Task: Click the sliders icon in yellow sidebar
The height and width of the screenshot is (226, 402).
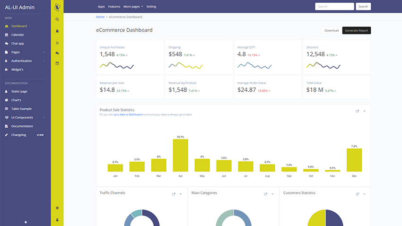Action: coord(57,42)
